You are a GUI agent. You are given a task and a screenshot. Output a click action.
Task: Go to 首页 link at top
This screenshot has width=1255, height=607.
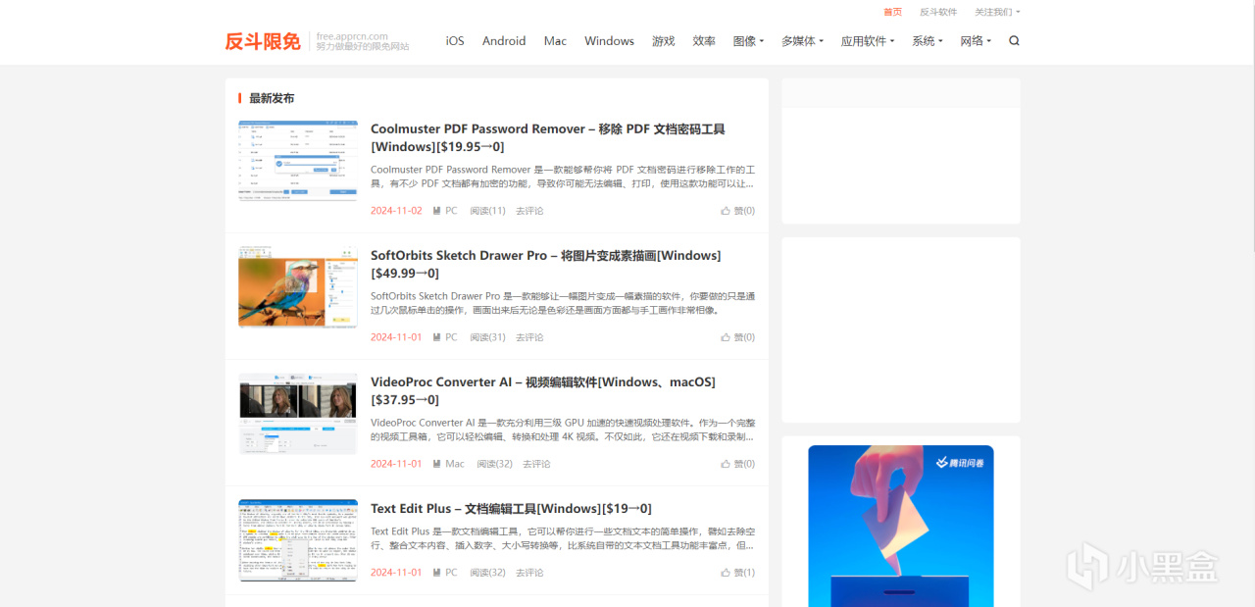[892, 12]
